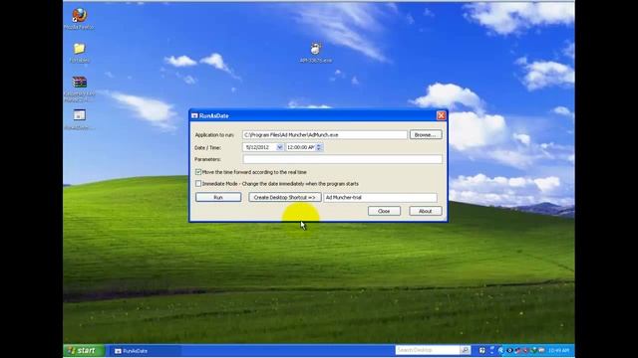This screenshot has height=358, width=638.
Task: Click the 12:00:00 AM time field
Action: 301,147
